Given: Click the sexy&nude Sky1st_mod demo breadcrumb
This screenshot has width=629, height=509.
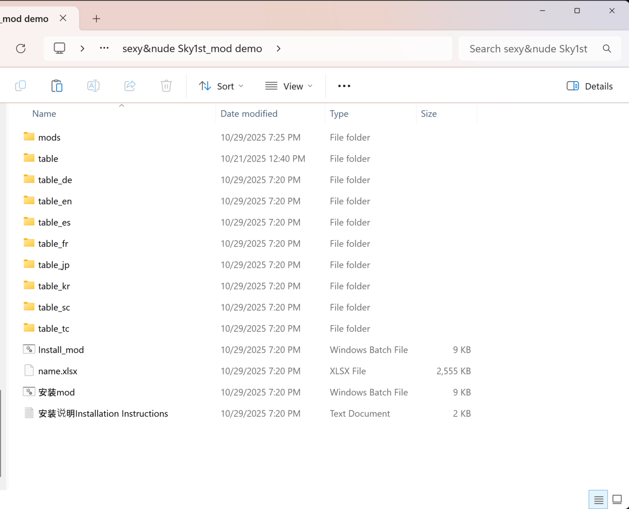Looking at the screenshot, I should click(x=192, y=49).
